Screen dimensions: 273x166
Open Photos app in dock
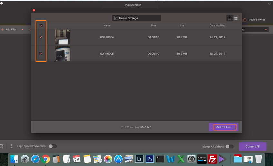108,159
